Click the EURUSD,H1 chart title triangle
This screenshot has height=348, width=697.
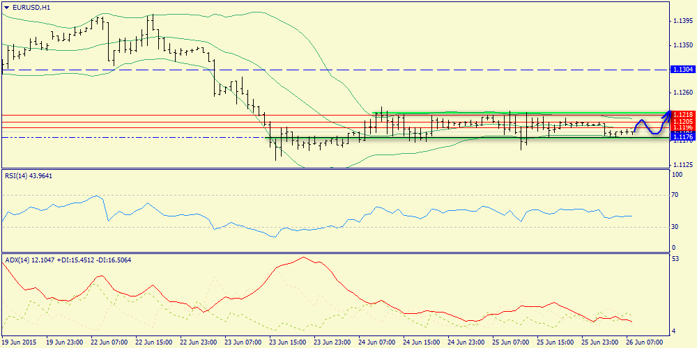(6, 8)
